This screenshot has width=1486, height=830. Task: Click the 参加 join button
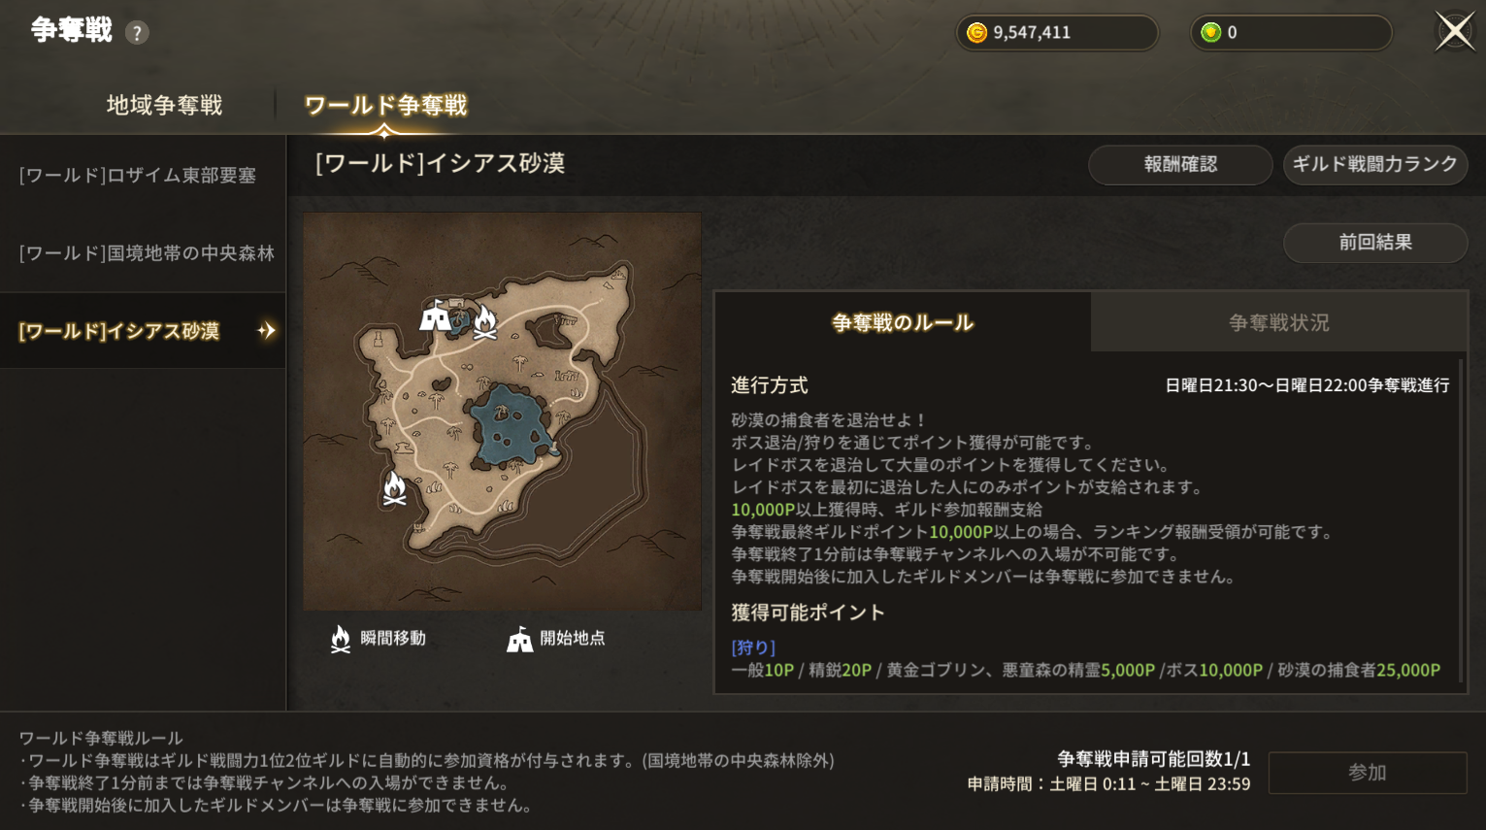click(1367, 773)
